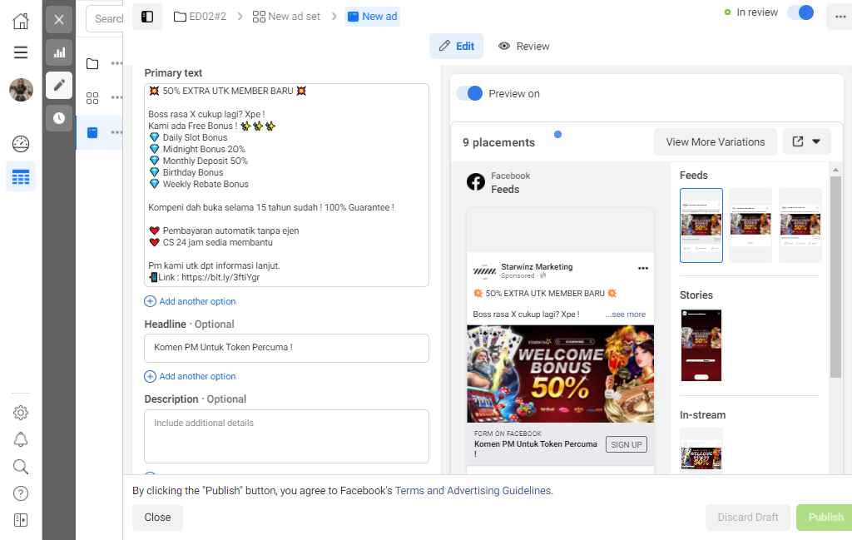Image resolution: width=852 pixels, height=540 pixels.
Task: Open the Facebook home icon in the sidebar
Action: coord(21,21)
